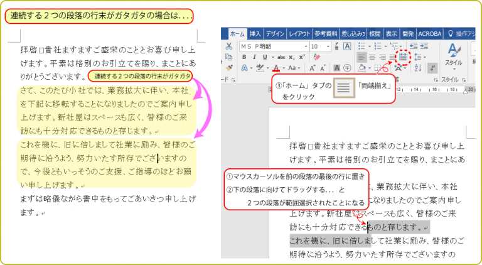This screenshot has width=482, height=265.
Task: Click the phonetic guide (ruby) icon
Action: pyautogui.click(x=336, y=46)
